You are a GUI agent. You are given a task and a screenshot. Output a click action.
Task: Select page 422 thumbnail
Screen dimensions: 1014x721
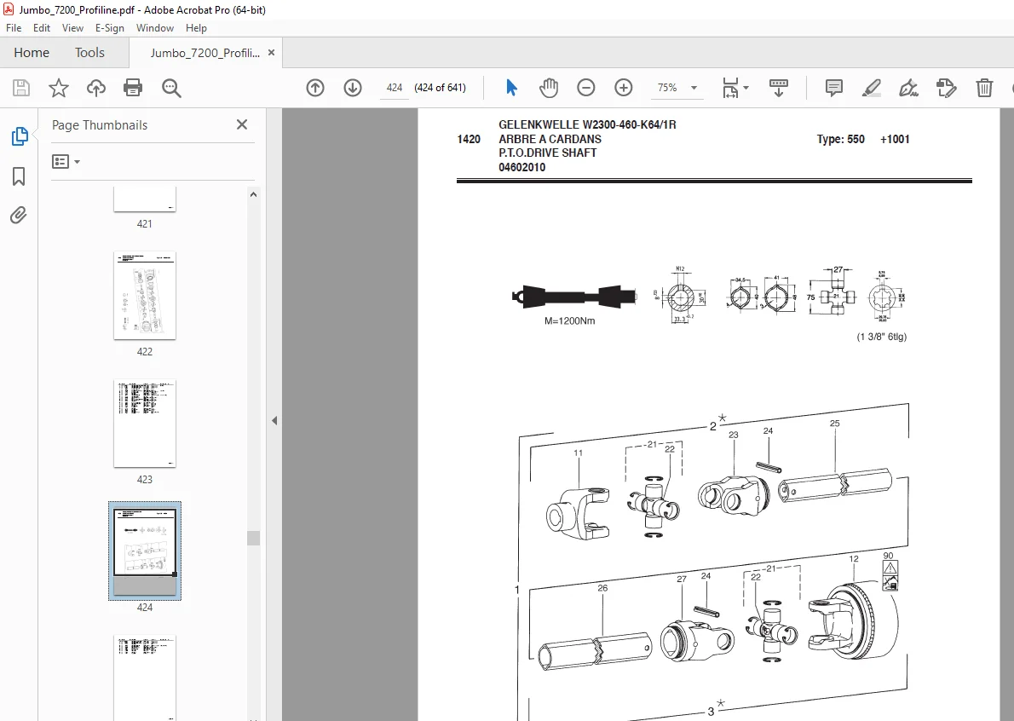[145, 295]
